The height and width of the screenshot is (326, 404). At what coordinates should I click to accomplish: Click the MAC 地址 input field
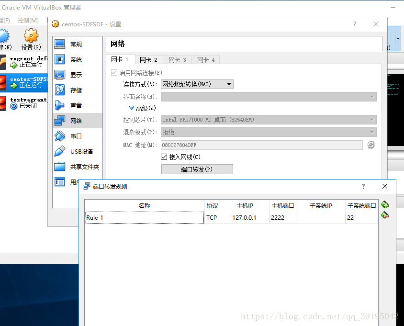pyautogui.click(x=261, y=145)
